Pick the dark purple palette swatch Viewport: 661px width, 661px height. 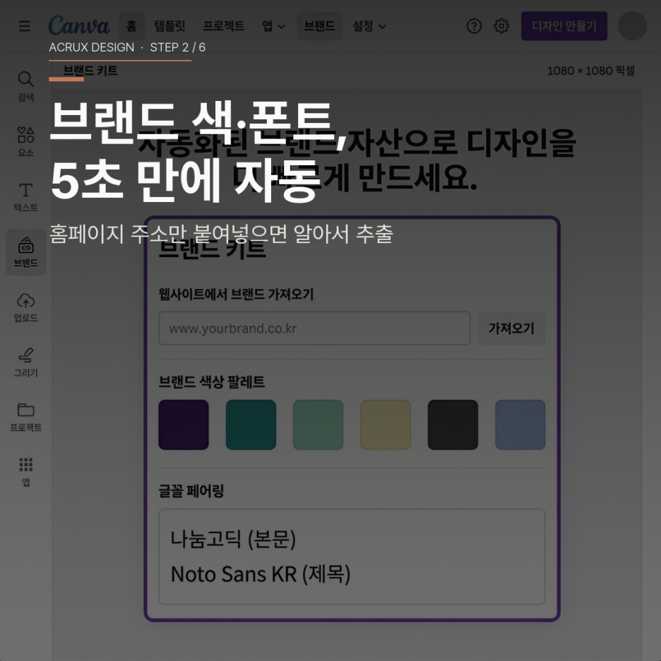pos(184,424)
